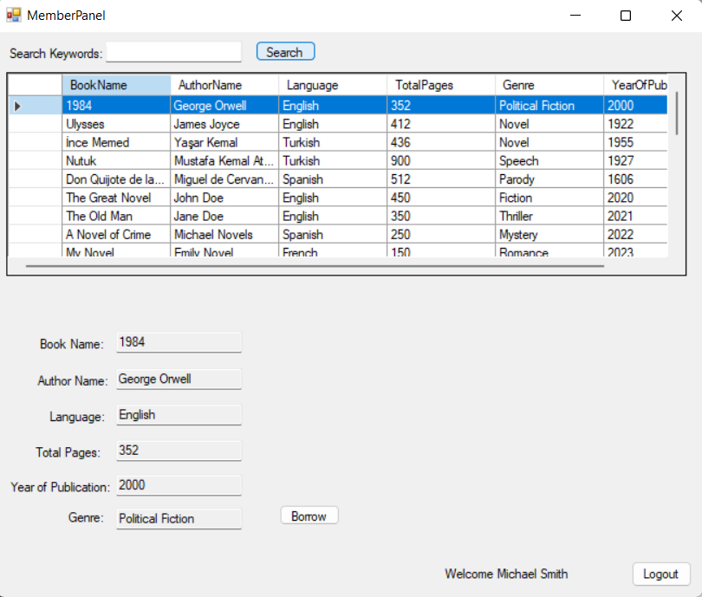The width and height of the screenshot is (702, 597).
Task: Click the Genre column header
Action: 549,85
